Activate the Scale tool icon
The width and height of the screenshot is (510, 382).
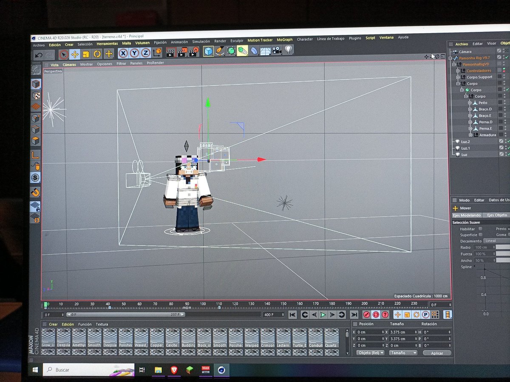86,54
